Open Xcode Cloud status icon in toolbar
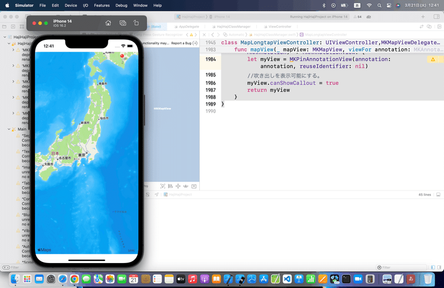 tap(369, 17)
